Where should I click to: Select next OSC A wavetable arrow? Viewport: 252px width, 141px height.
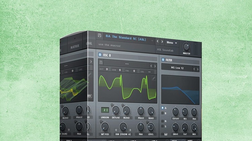91,61
